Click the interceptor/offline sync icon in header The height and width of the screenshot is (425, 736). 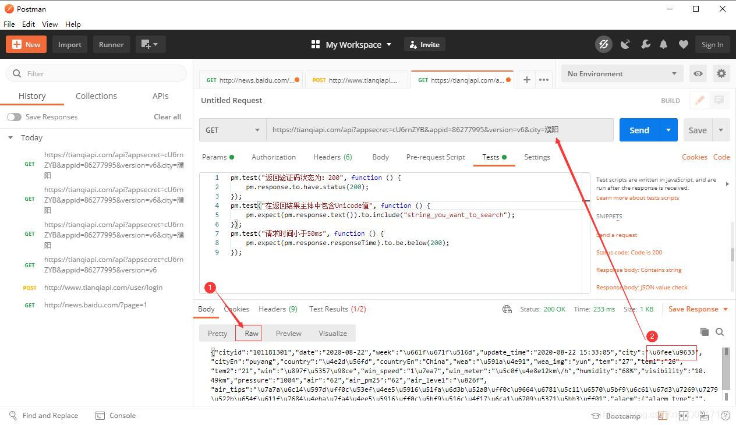(x=604, y=44)
